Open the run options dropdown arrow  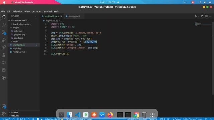(199, 16)
